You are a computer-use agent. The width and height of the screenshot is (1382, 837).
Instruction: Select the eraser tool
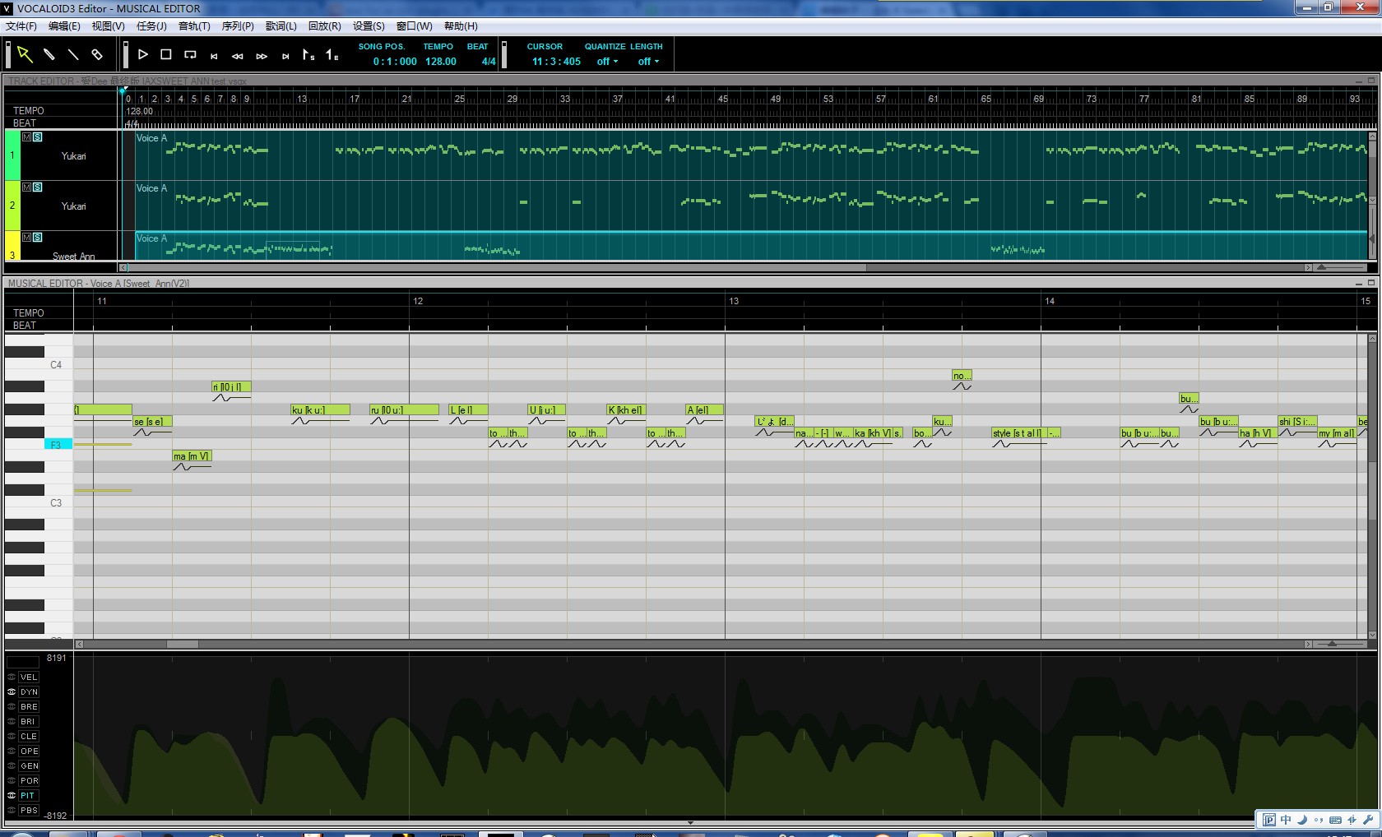[x=97, y=55]
